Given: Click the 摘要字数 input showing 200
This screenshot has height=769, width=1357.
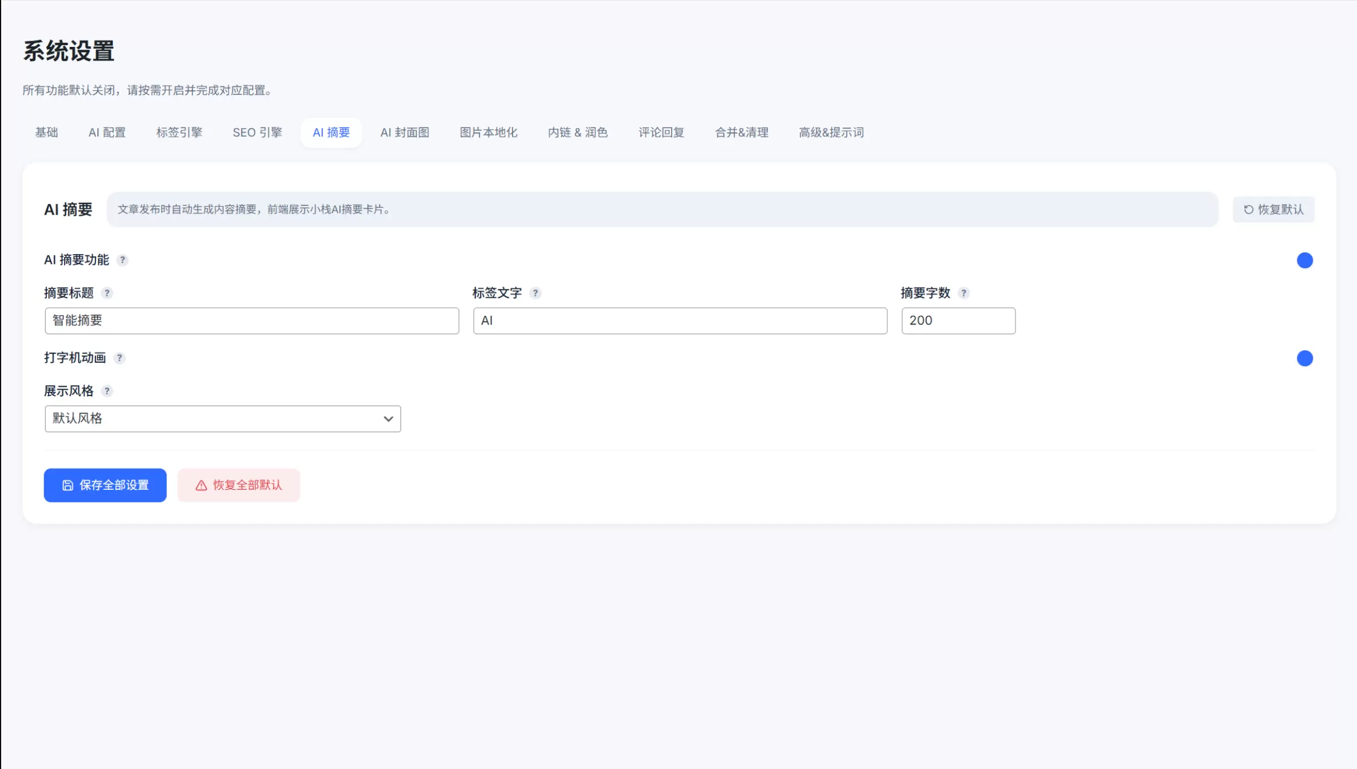Looking at the screenshot, I should (x=958, y=321).
